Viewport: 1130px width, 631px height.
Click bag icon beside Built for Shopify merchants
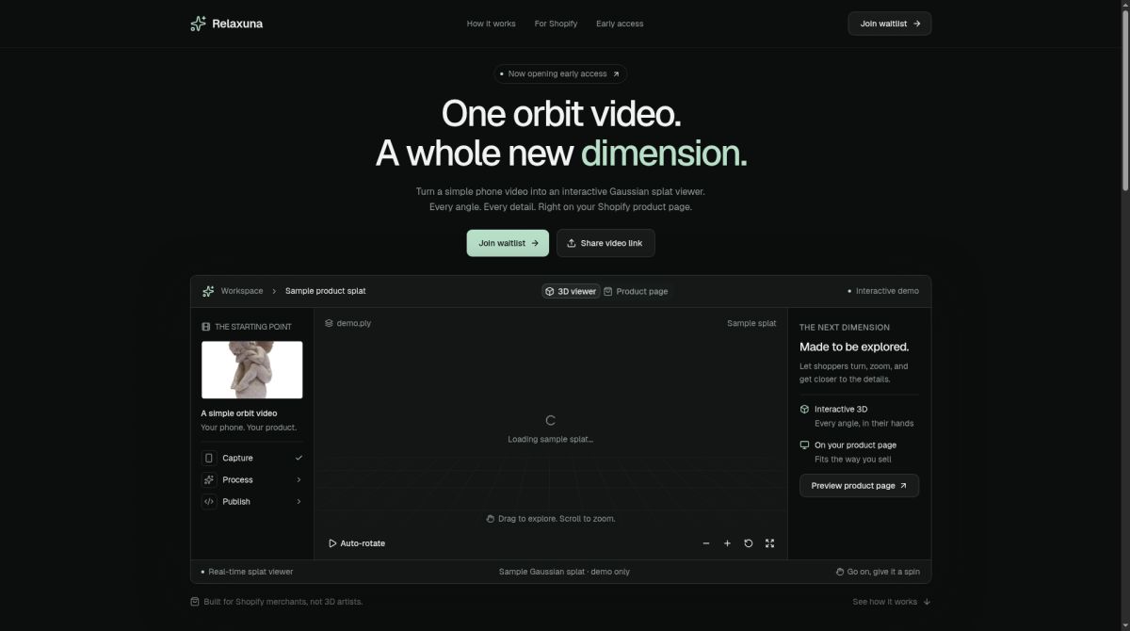pos(195,602)
